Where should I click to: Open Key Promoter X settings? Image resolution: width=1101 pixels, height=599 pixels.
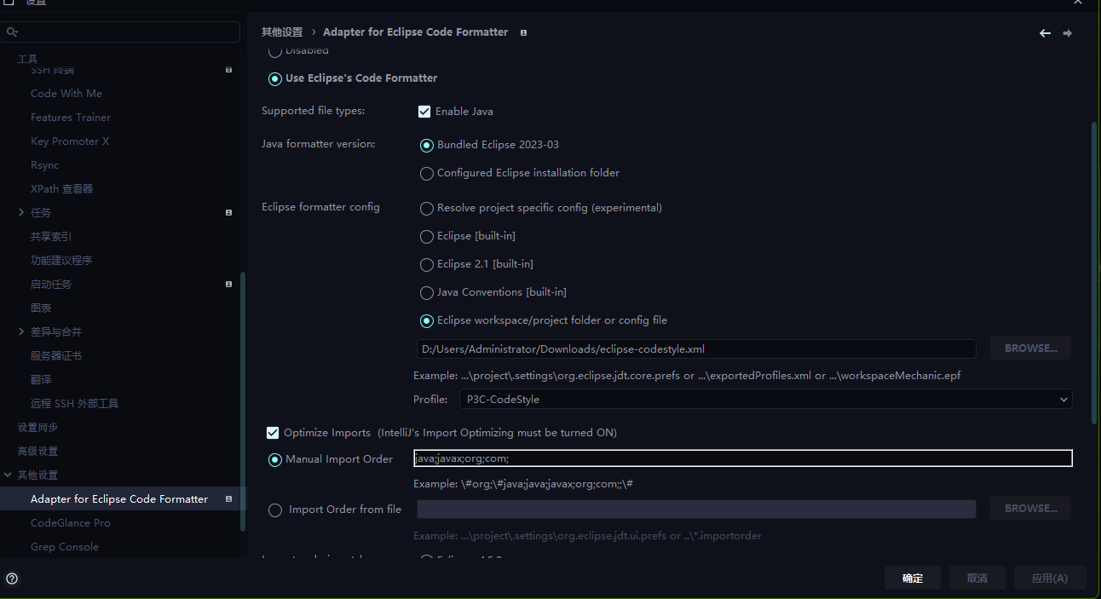(x=70, y=141)
